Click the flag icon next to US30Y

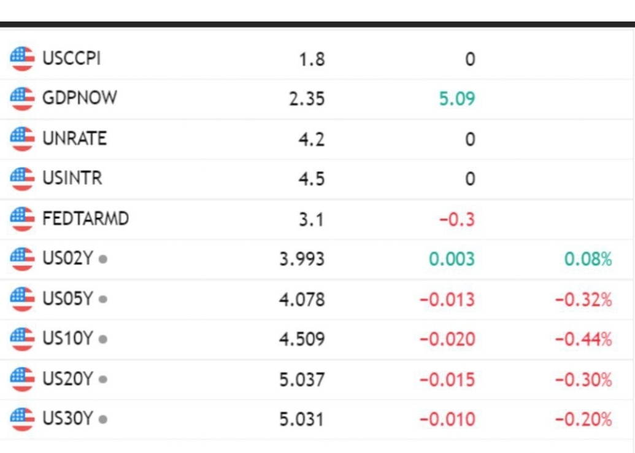tap(22, 419)
